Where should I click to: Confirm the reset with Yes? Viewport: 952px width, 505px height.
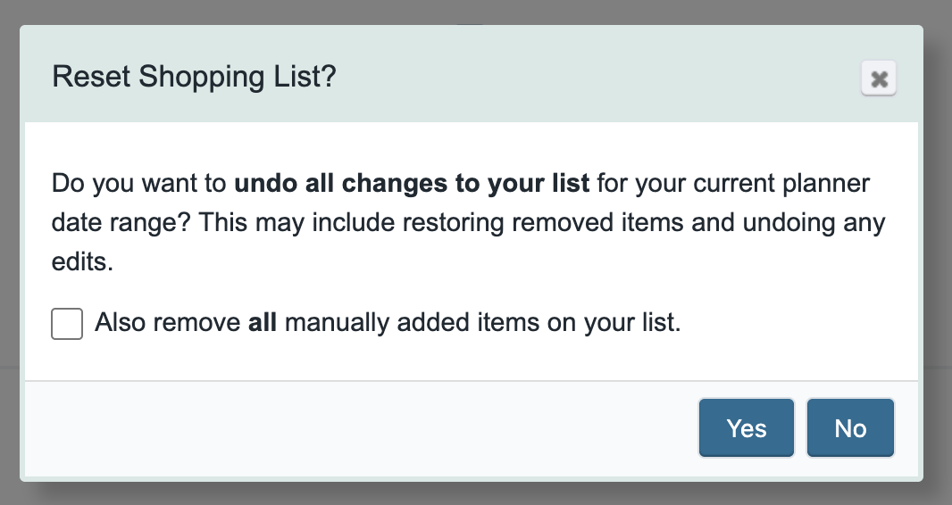coord(746,428)
